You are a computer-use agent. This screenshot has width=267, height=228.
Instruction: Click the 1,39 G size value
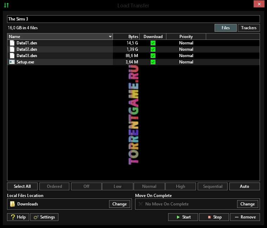click(132, 49)
